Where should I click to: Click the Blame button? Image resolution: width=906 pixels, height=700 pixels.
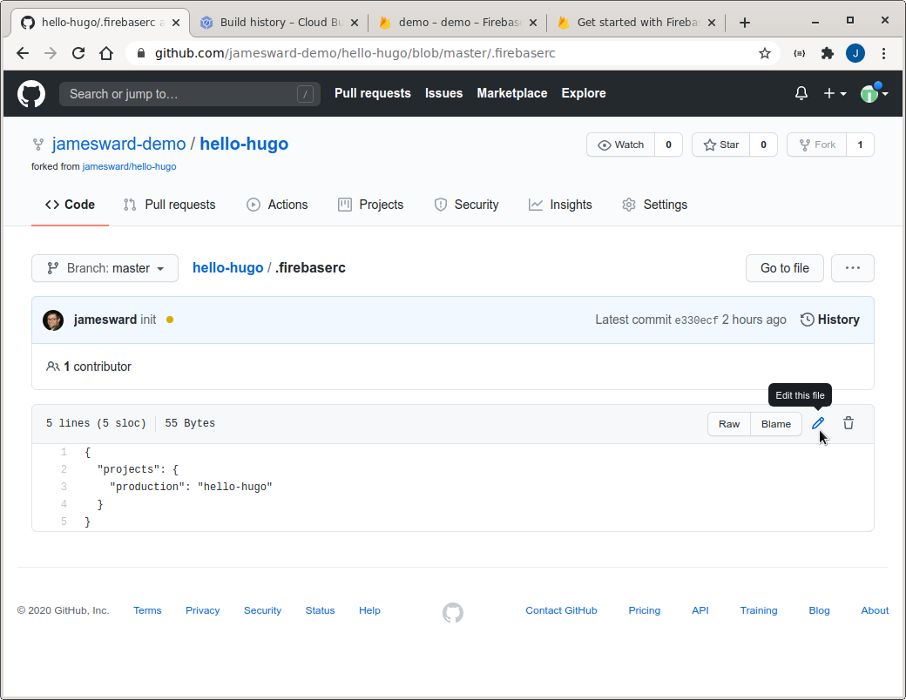pyautogui.click(x=775, y=424)
